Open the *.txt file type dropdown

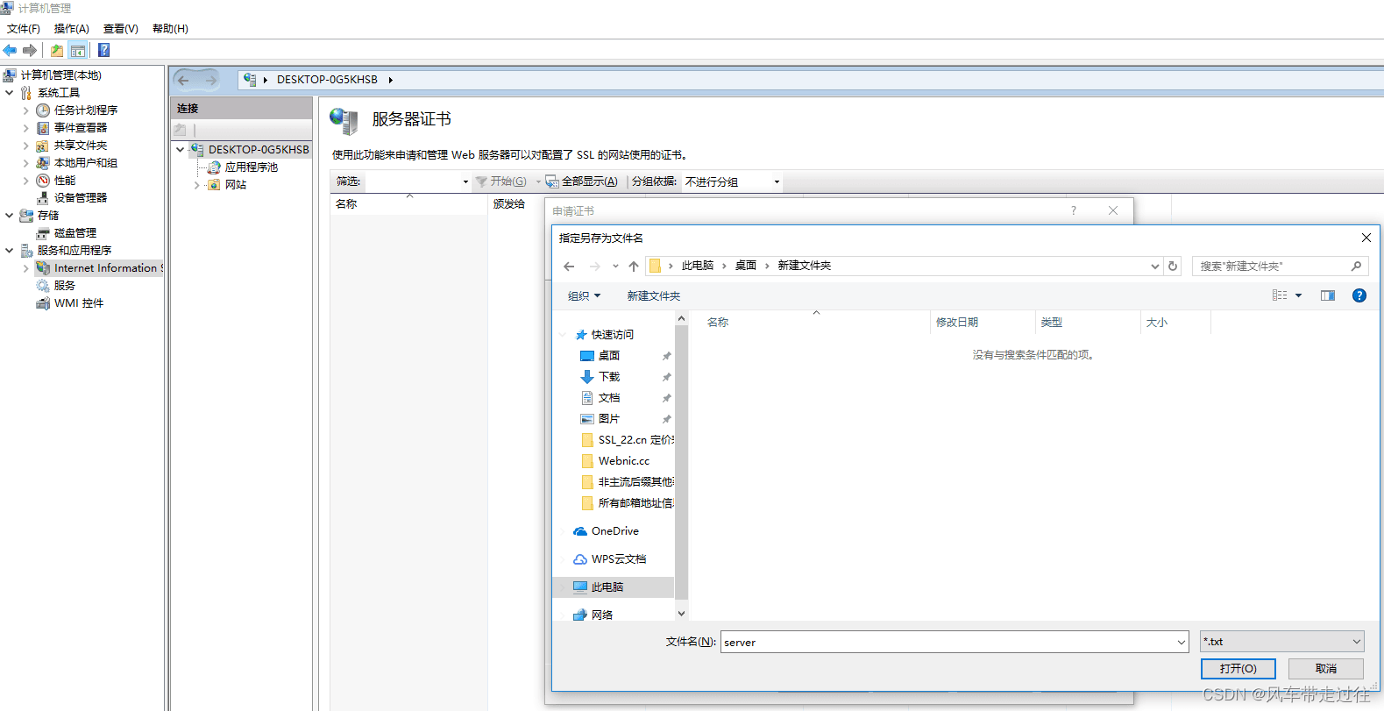[1281, 642]
